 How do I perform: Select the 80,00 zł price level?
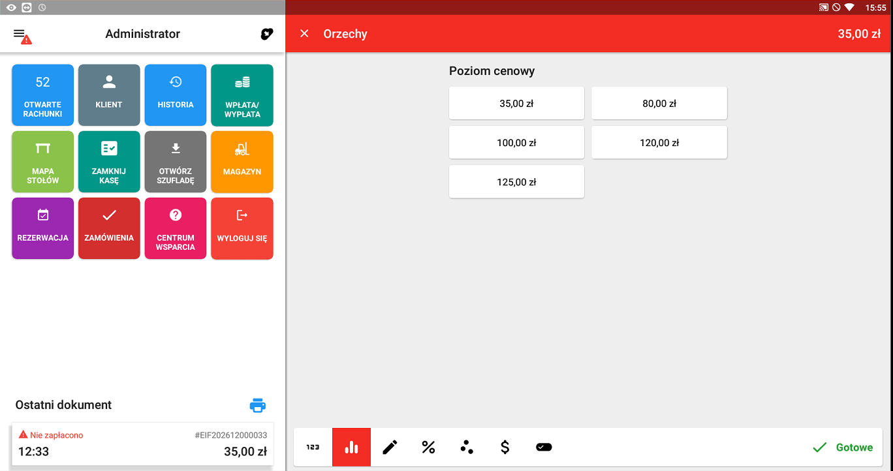[x=659, y=103]
